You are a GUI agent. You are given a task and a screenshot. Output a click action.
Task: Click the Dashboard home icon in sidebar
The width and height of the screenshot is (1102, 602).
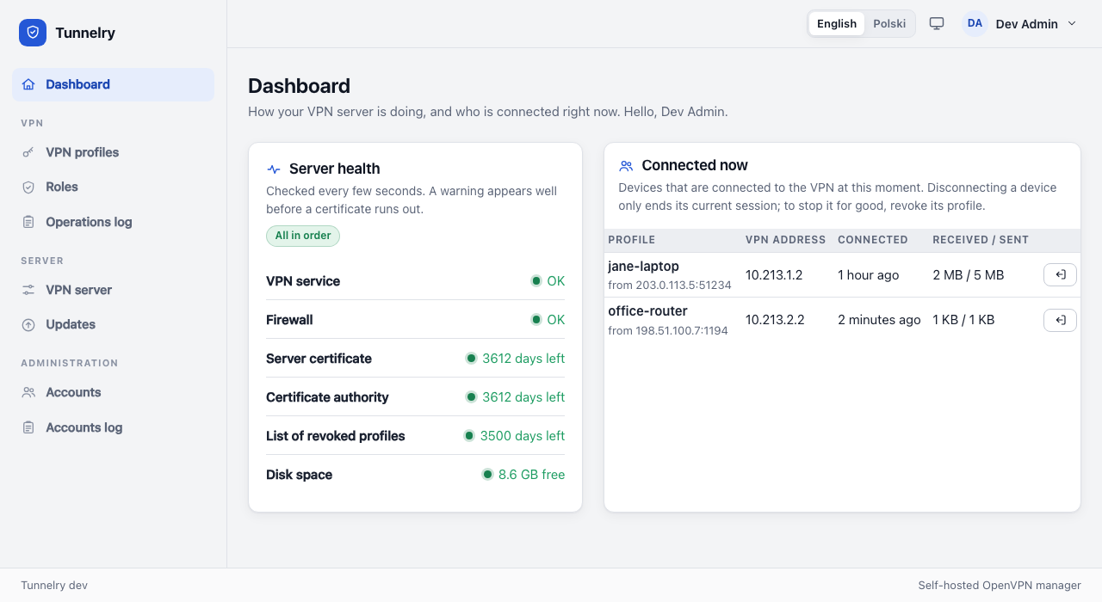pyautogui.click(x=28, y=84)
